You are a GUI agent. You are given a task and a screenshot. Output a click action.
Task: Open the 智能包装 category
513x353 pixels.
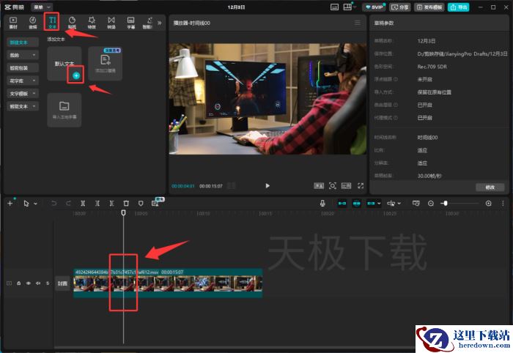[23, 68]
